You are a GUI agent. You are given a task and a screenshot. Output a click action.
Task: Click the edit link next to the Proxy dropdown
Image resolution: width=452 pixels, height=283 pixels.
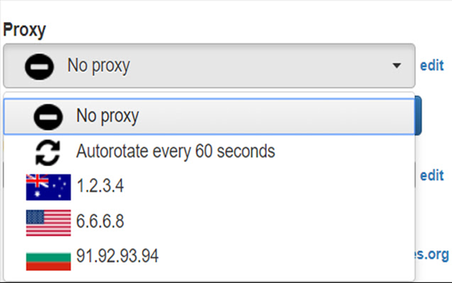coord(432,66)
